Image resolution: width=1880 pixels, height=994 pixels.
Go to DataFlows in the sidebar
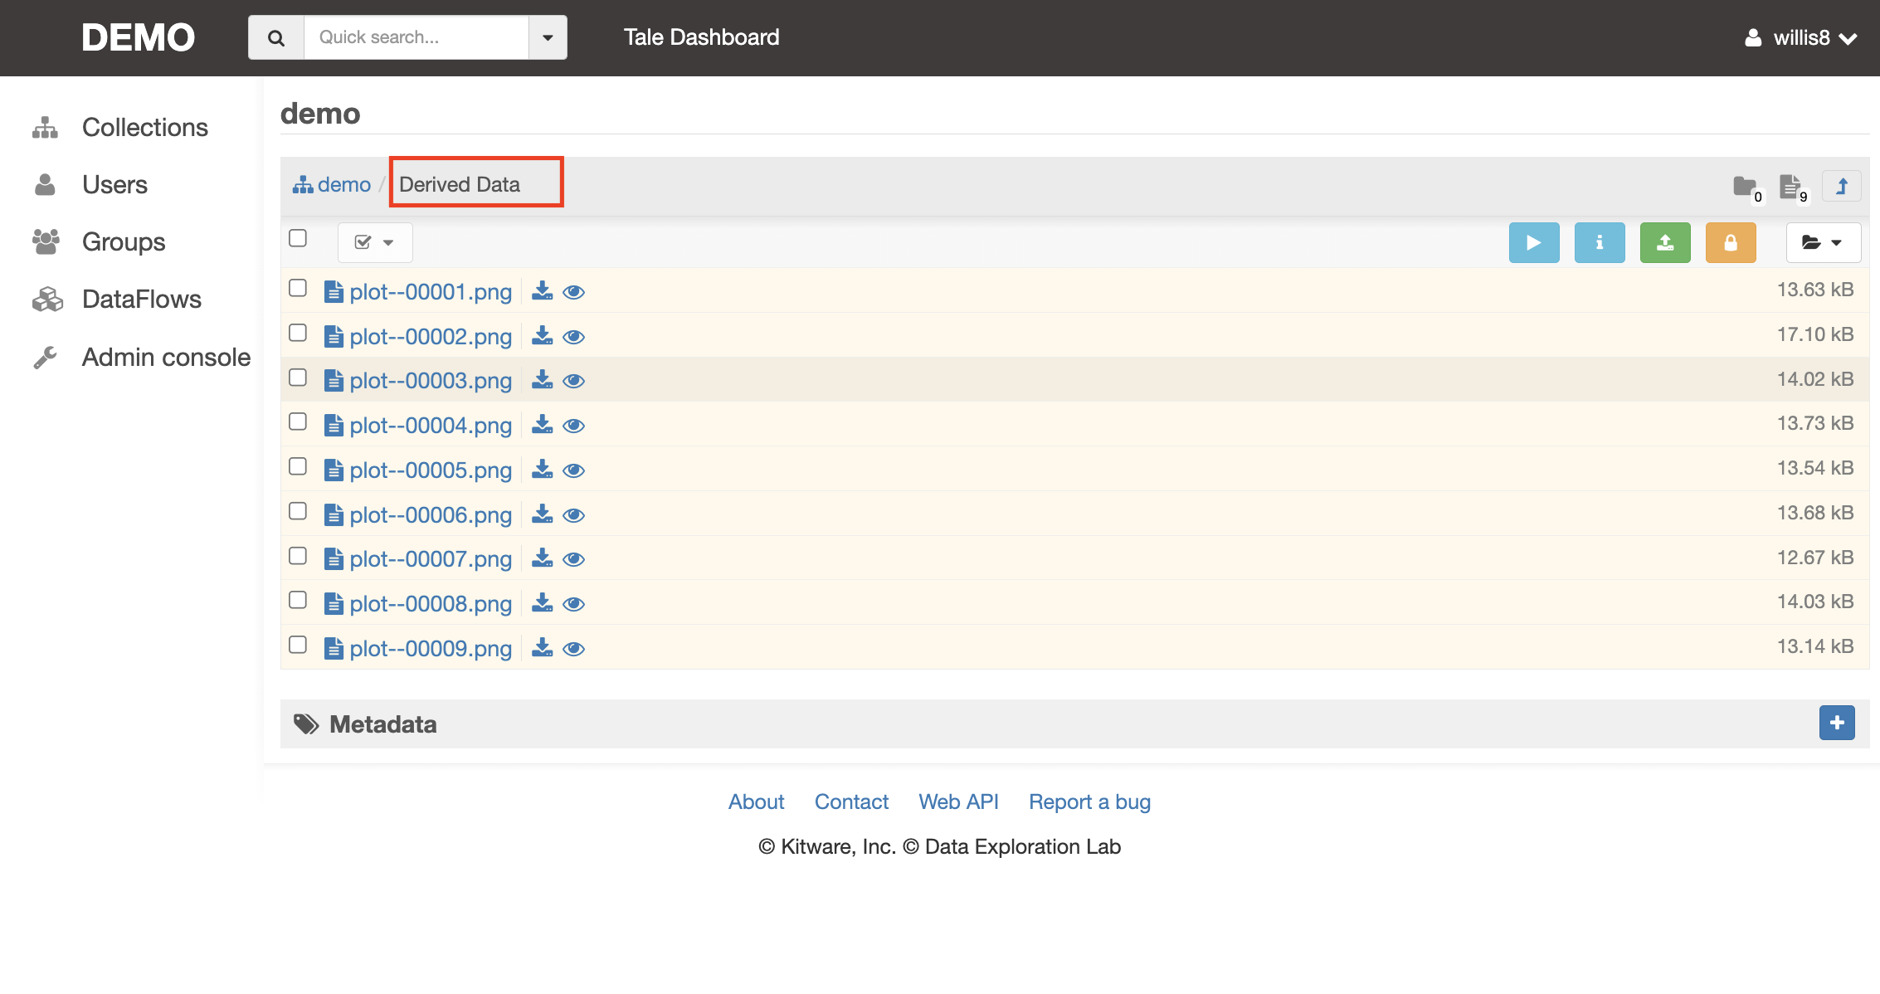pyautogui.click(x=141, y=299)
